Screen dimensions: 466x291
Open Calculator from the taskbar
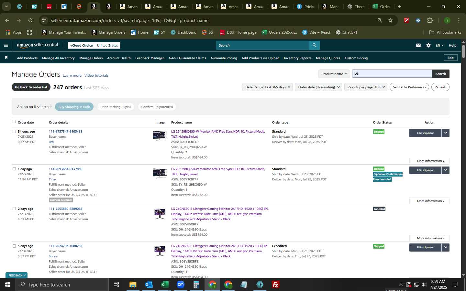196,285
